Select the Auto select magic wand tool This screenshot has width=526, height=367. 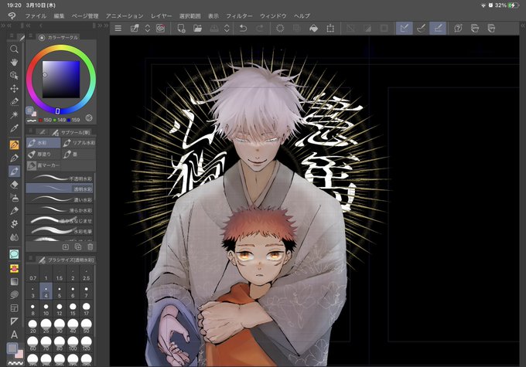(x=14, y=115)
